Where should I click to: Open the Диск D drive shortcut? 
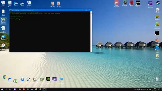point(22,4)
